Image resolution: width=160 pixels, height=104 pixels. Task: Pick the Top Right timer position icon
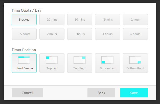80,60
